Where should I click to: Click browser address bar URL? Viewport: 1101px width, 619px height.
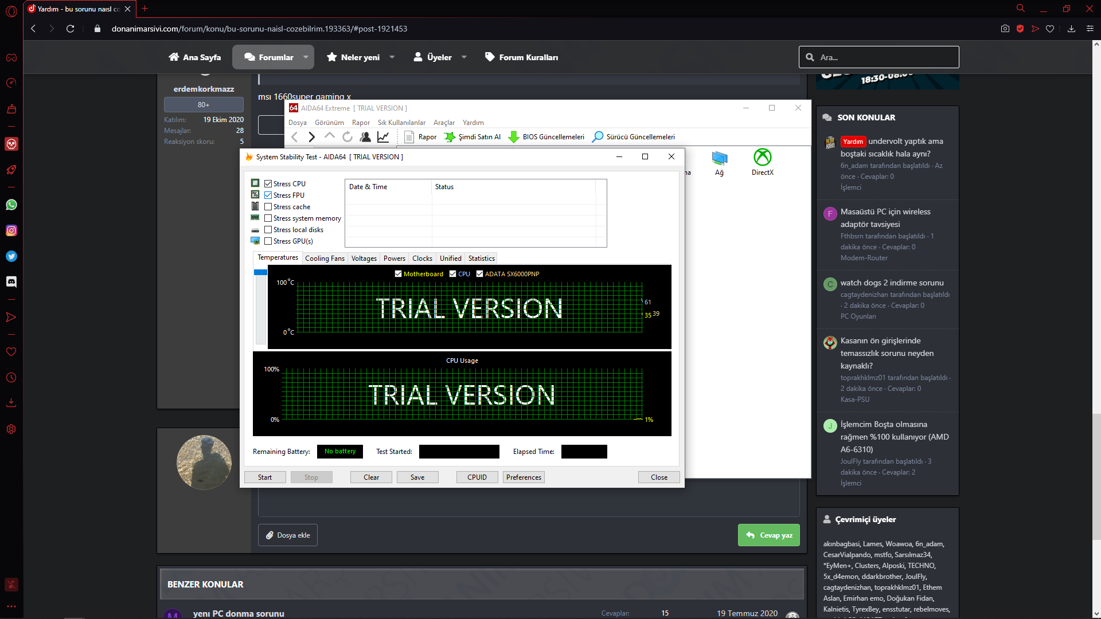(259, 29)
